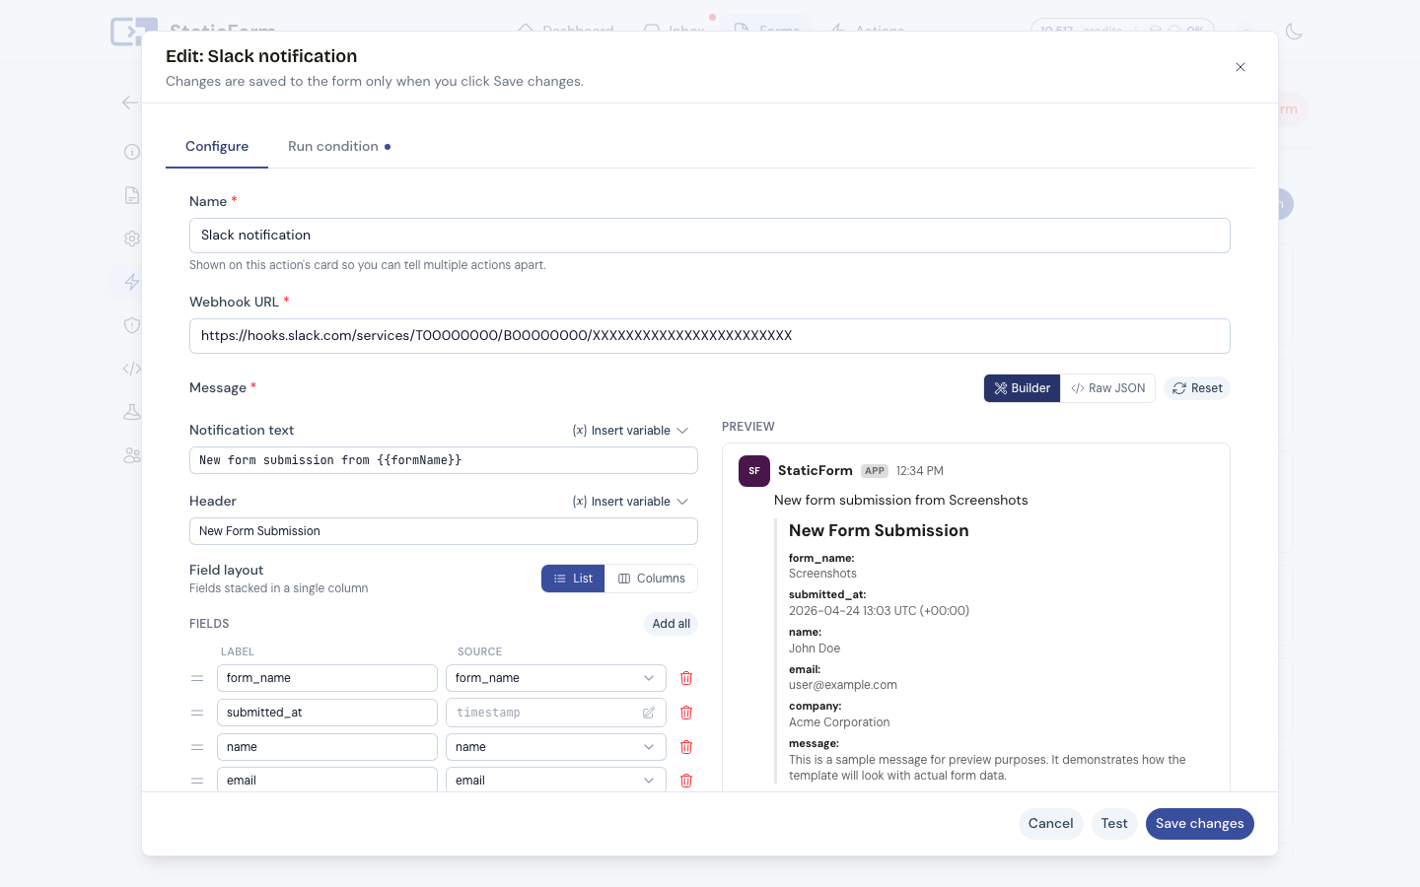Edit the name label input
This screenshot has width=1420, height=887.
(x=327, y=747)
